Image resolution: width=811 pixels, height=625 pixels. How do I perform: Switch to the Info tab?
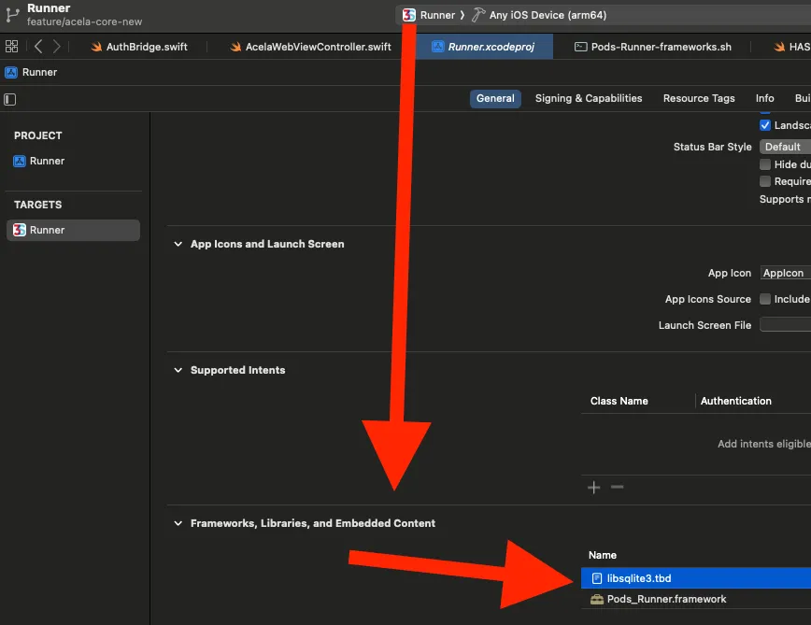pos(764,98)
